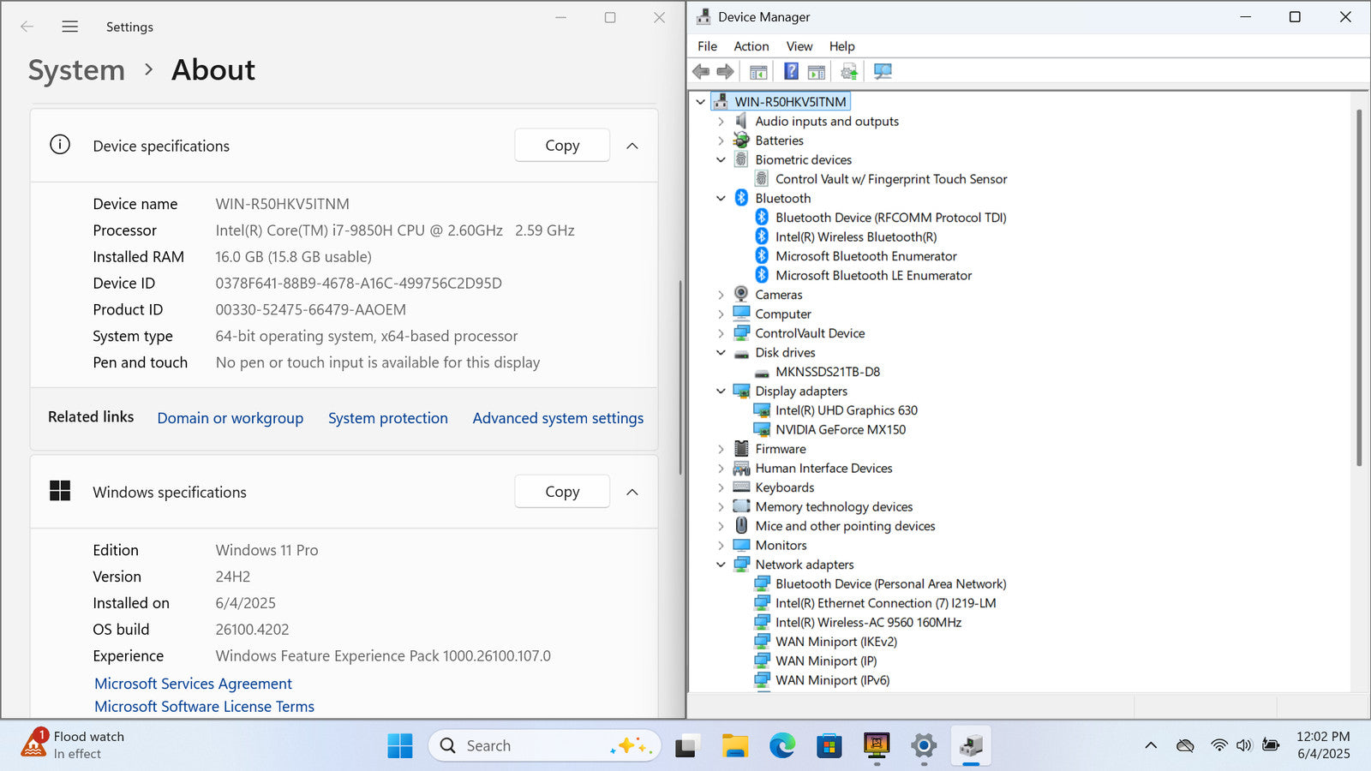This screenshot has height=771, width=1371.
Task: Collapse the Display adapters node
Action: click(x=721, y=391)
